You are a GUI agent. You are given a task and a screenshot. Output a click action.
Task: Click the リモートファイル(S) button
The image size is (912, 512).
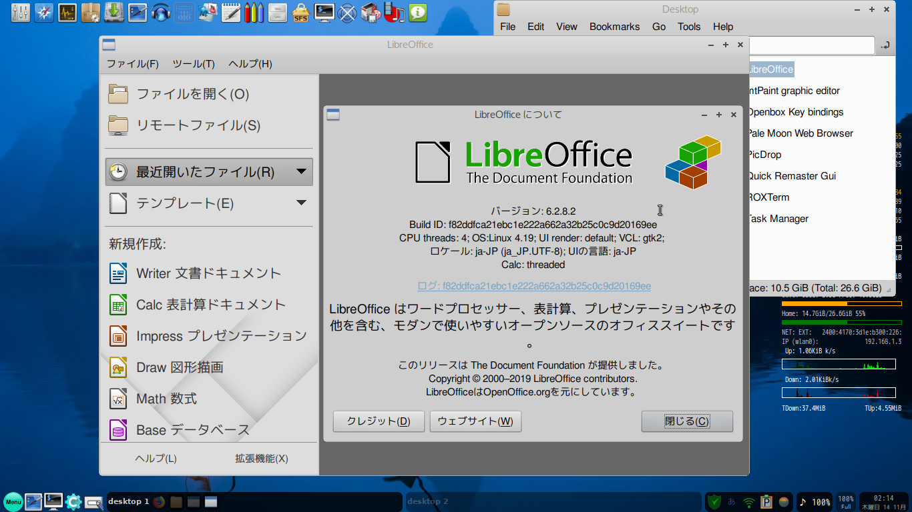point(209,125)
